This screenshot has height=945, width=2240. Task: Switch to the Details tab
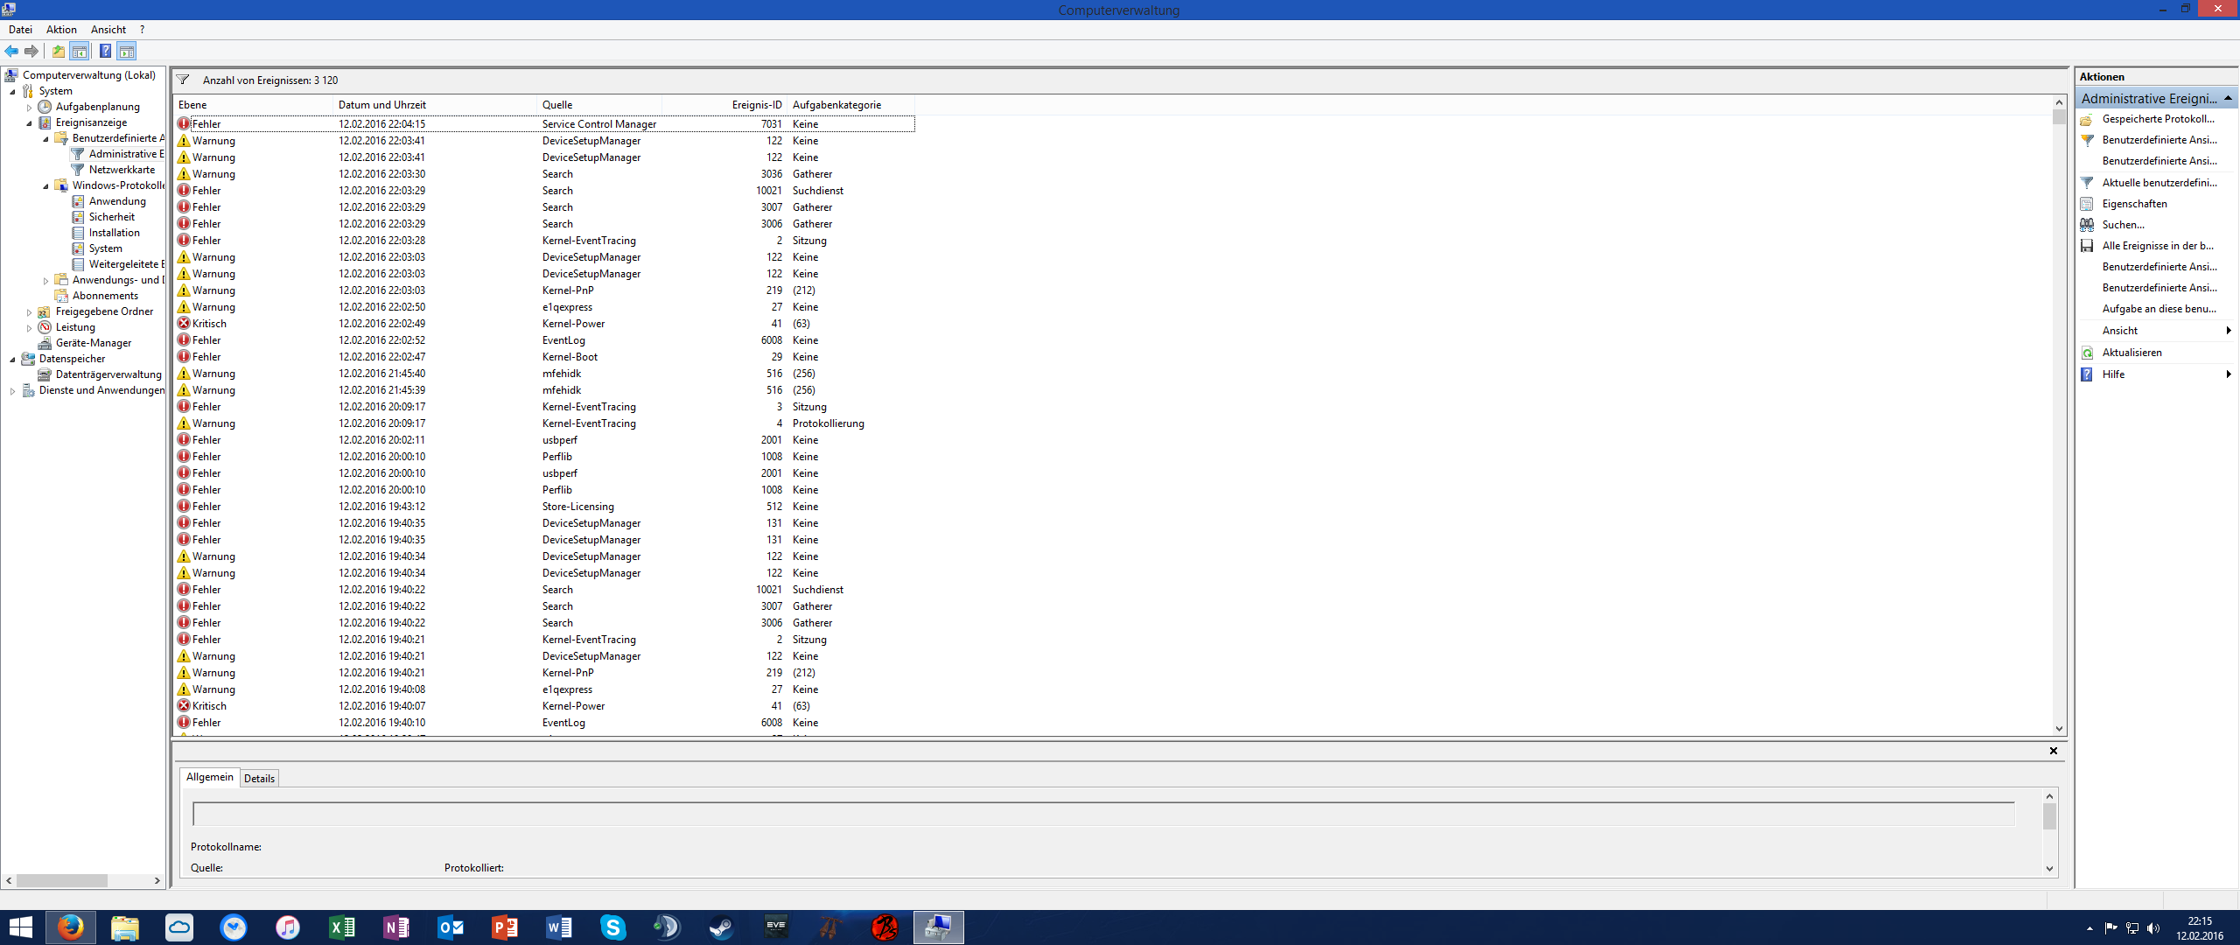(x=259, y=779)
